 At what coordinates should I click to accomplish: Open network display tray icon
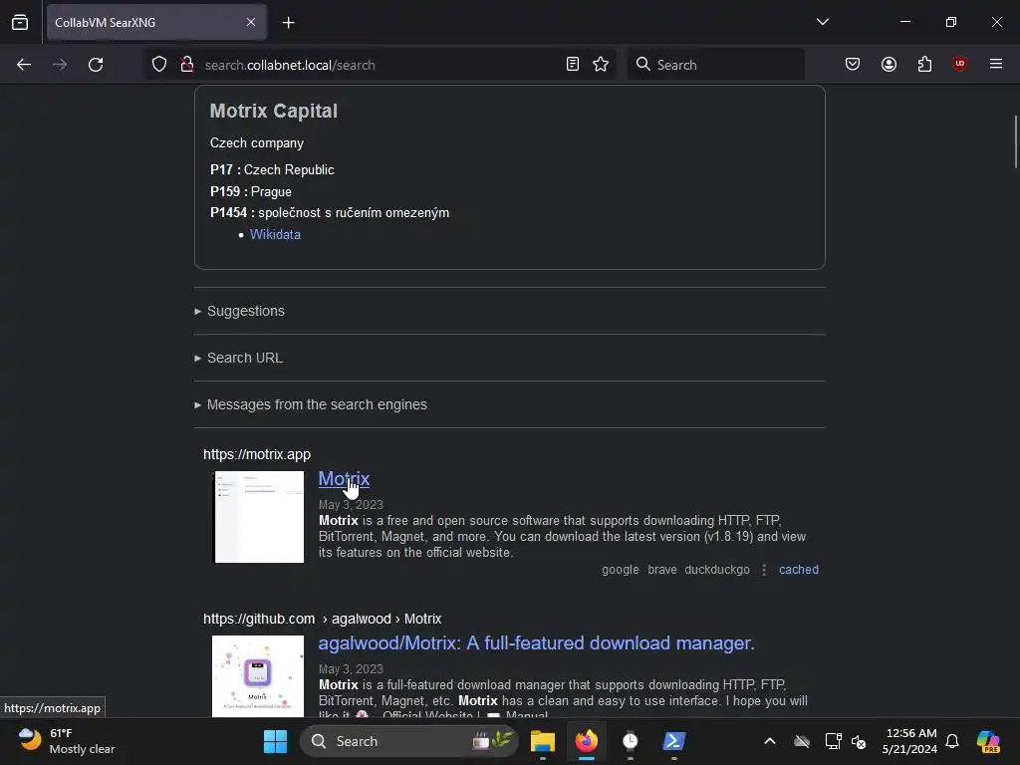pos(833,741)
